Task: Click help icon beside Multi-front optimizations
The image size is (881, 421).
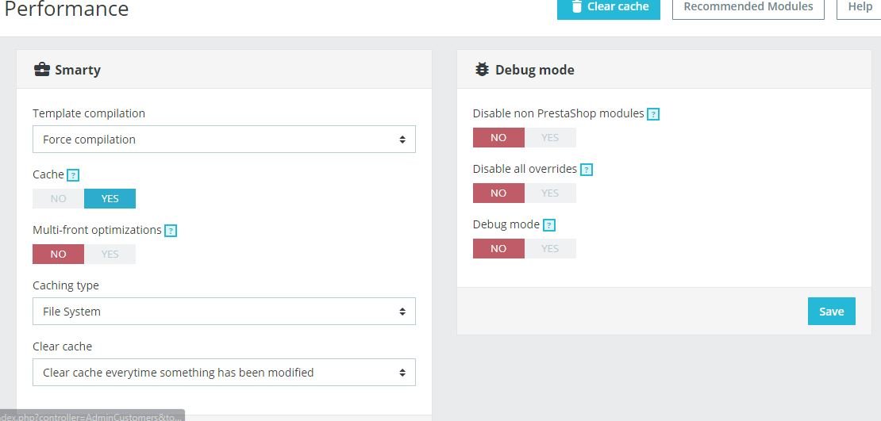Action: click(171, 231)
